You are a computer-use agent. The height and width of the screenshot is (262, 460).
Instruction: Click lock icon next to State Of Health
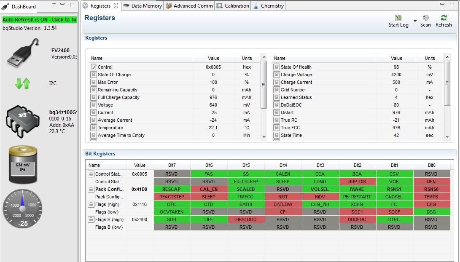276,67
